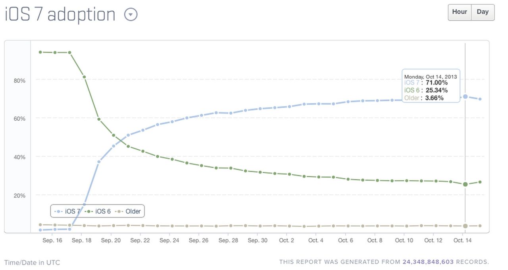Screen dimensions: 508x270
Task: Toggle iOS 7 series in legend
Action: pyautogui.click(x=68, y=211)
